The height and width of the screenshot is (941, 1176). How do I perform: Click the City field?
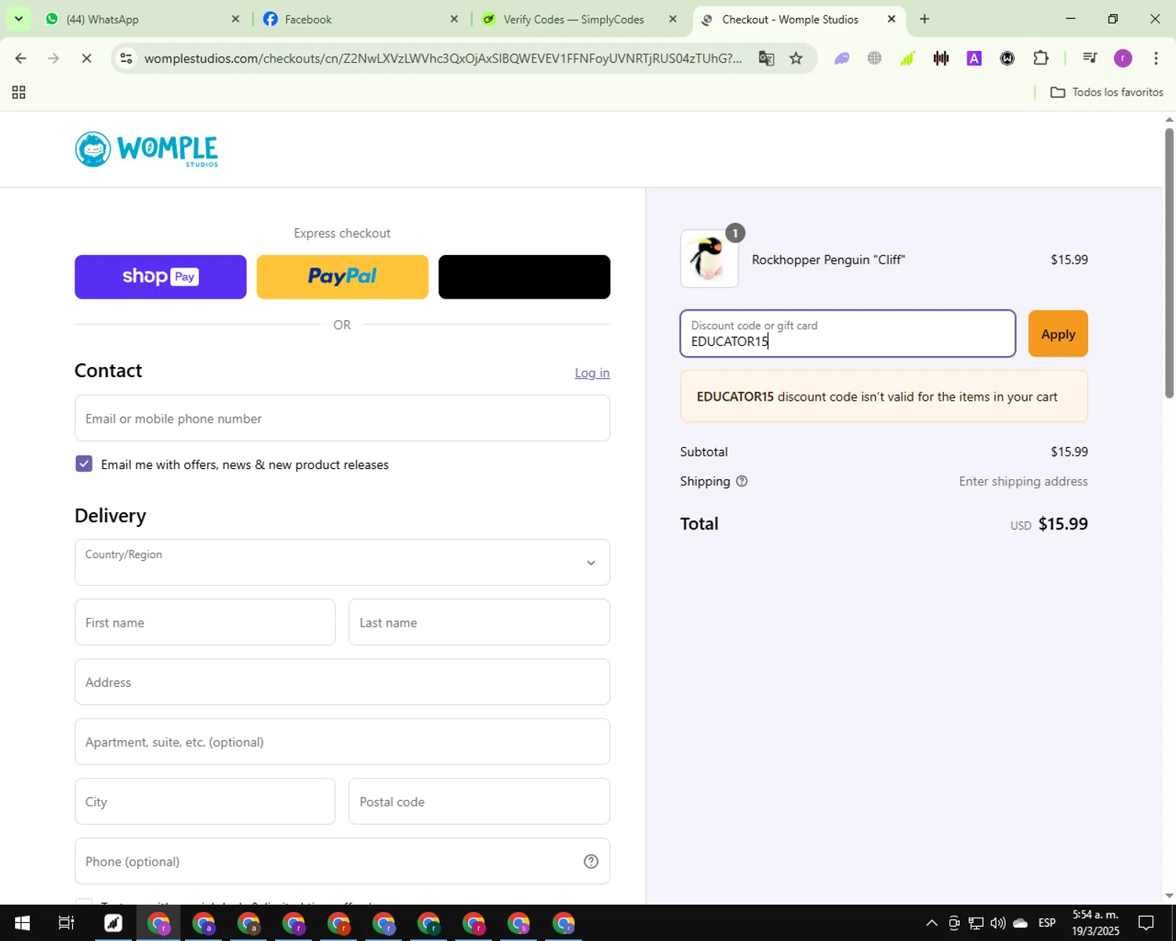(205, 801)
